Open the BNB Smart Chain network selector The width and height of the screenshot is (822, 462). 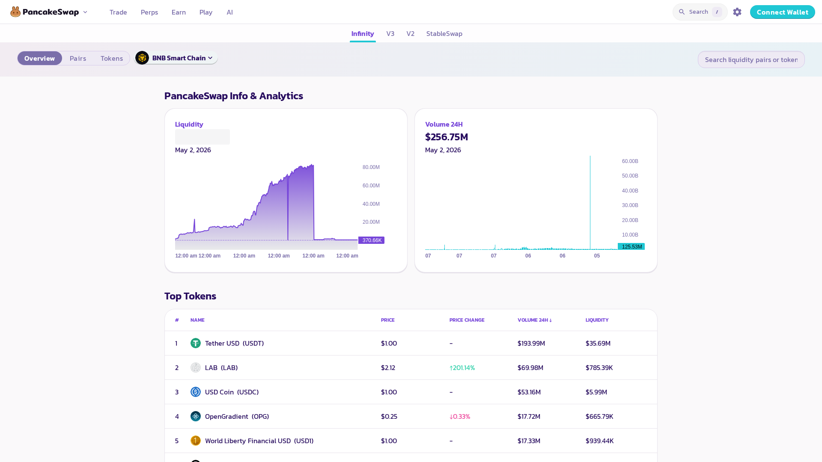coord(176,58)
